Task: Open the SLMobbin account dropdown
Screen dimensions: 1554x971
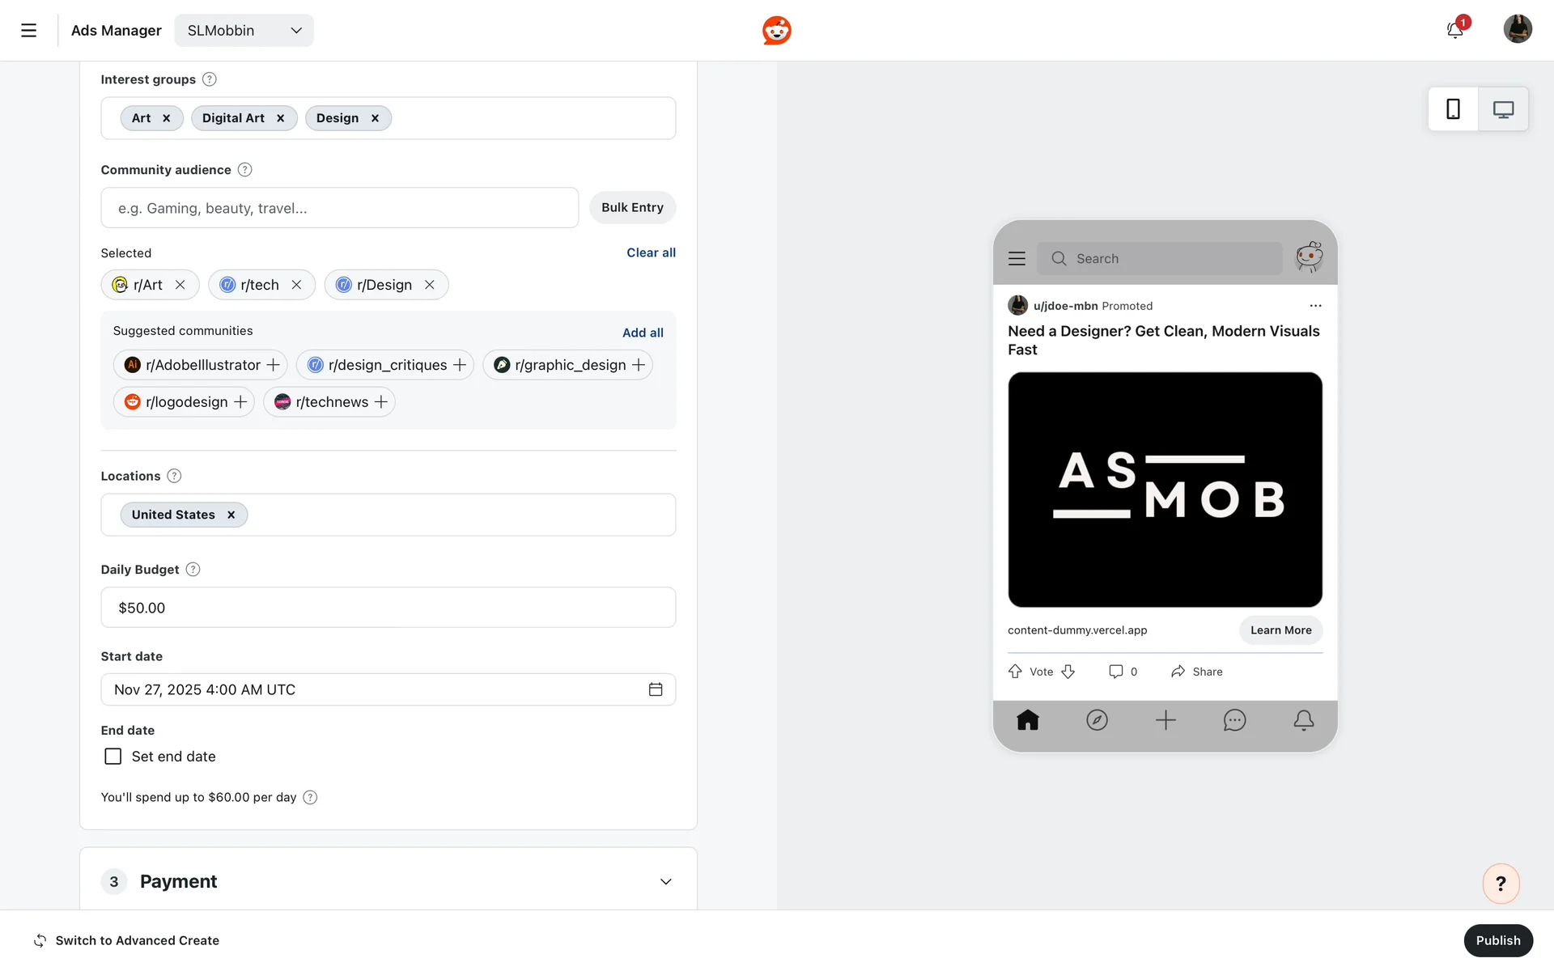Action: [x=244, y=31]
